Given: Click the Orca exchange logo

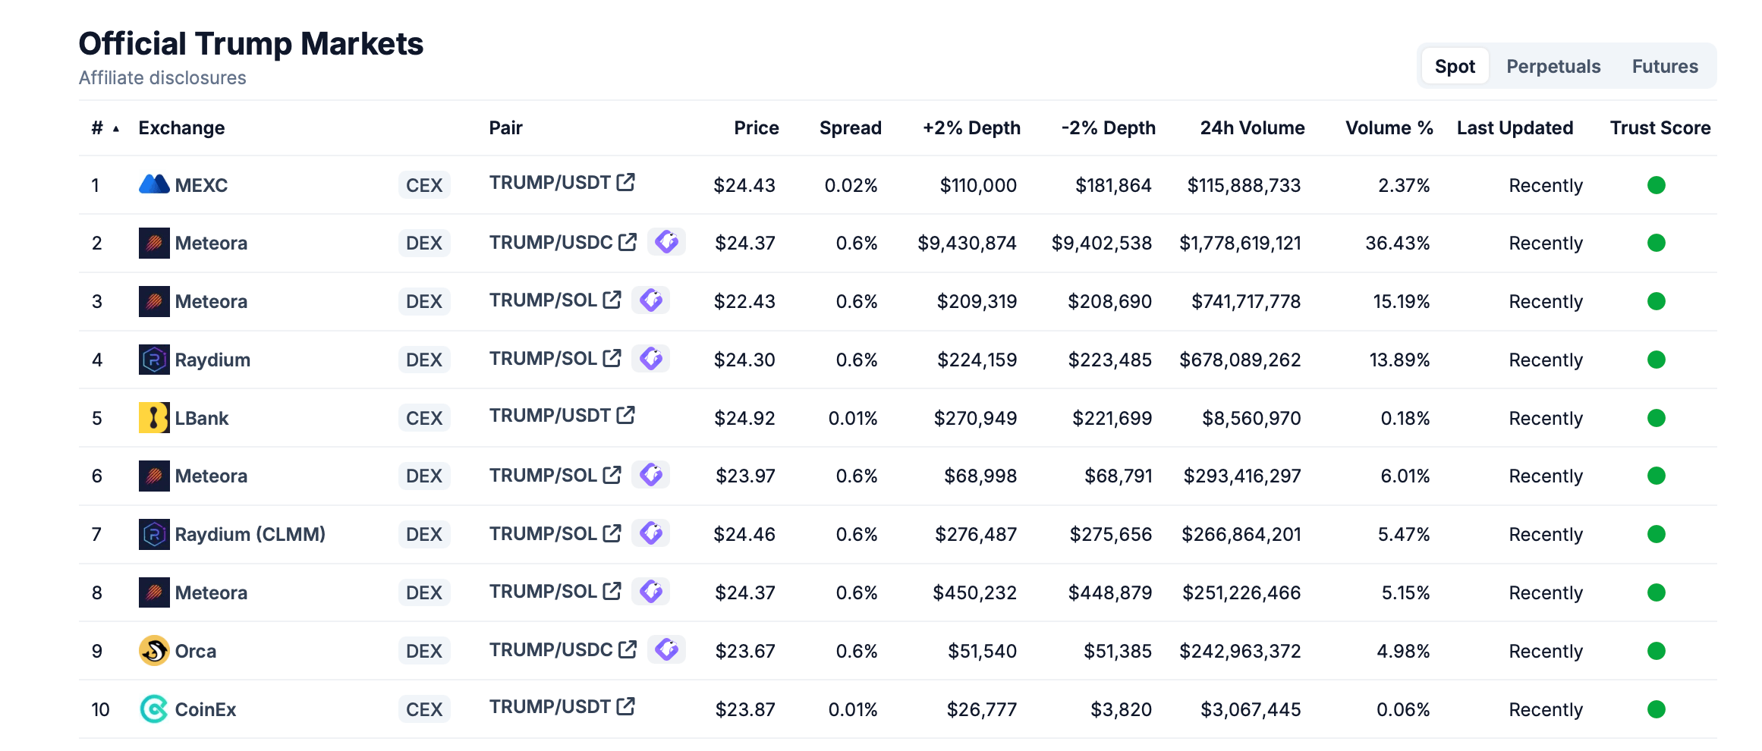Looking at the screenshot, I should (154, 651).
